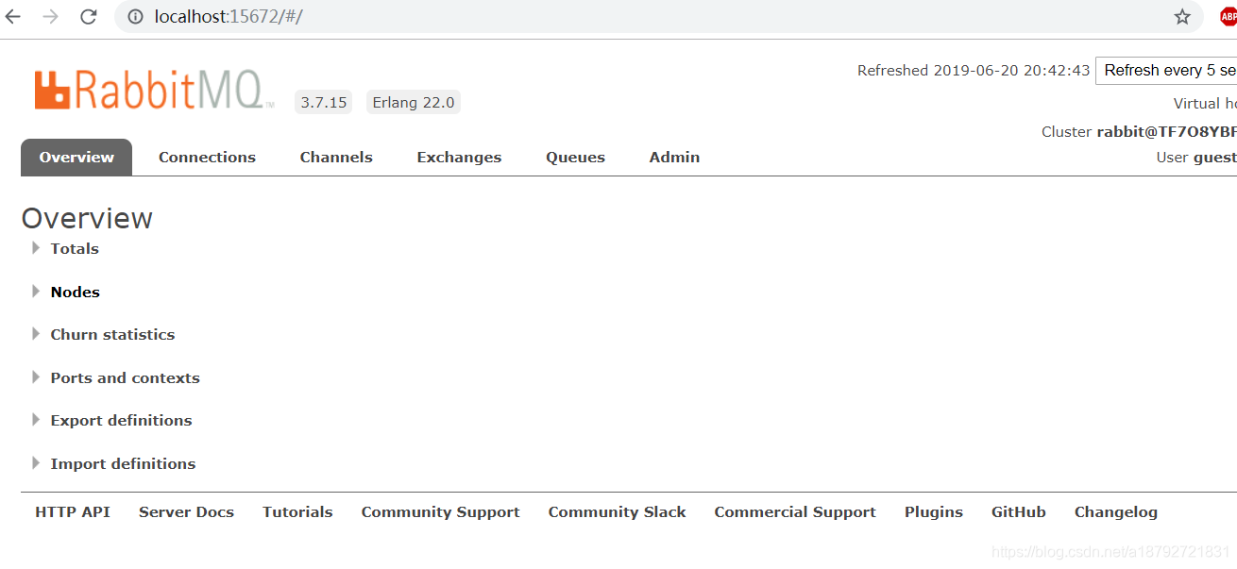Visit the Tutorials link
Viewport: 1237px width, 569px height.
(x=297, y=511)
